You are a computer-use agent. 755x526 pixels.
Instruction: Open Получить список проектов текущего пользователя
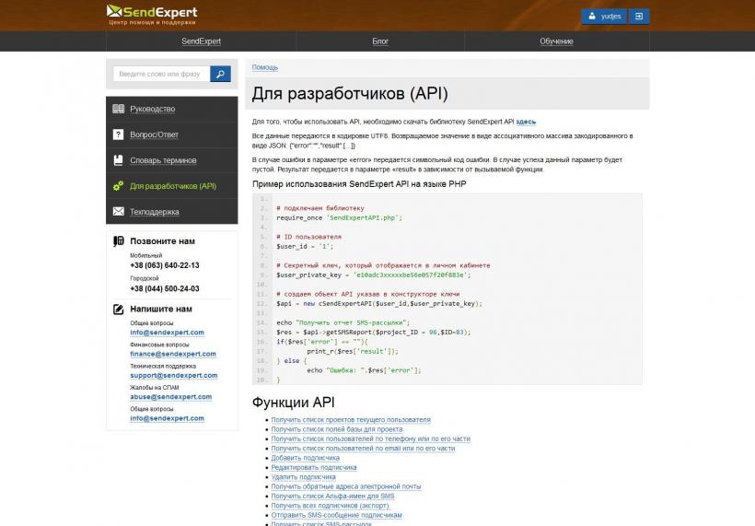click(351, 420)
